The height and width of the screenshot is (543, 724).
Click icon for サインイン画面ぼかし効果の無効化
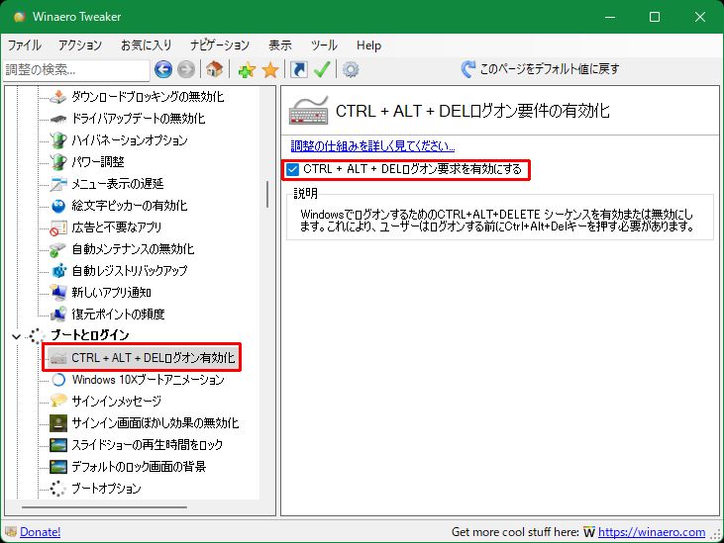pos(58,423)
